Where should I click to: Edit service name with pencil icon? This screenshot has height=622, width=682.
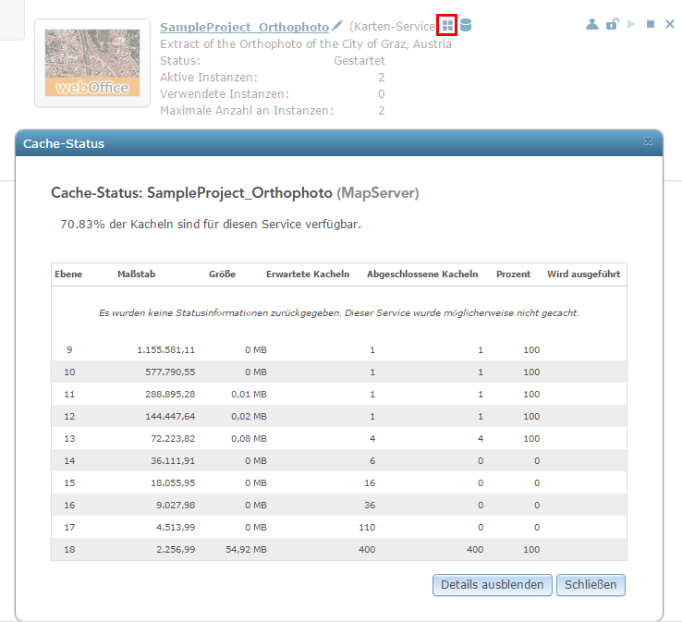(x=337, y=26)
